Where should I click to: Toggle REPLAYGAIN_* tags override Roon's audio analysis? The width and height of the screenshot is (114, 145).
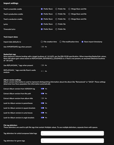pyautogui.click(x=42, y=71)
